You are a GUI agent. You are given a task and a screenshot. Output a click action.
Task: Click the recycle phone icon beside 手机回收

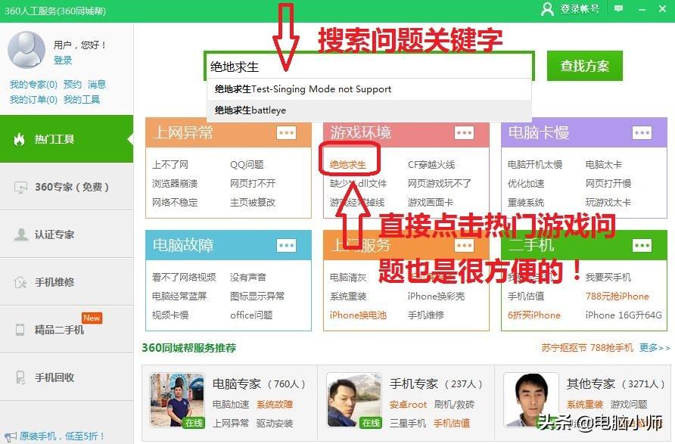(x=20, y=377)
